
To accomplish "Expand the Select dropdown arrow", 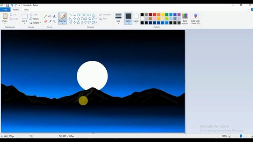I will pyautogui.click(x=25, y=24).
